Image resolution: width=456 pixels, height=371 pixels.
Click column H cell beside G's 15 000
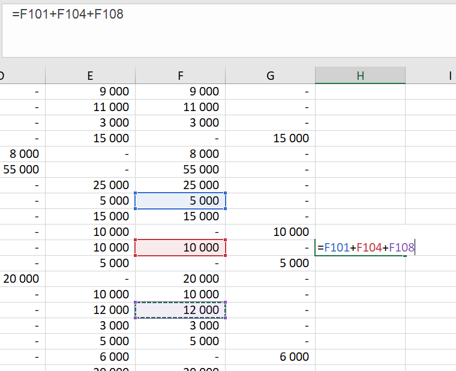361,138
